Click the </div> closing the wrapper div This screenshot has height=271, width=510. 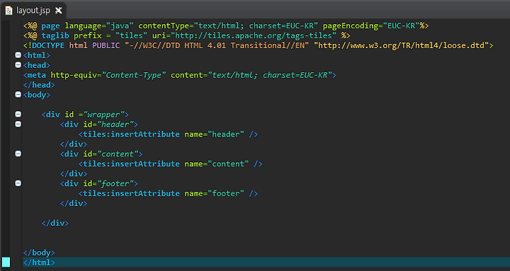[x=55, y=223]
